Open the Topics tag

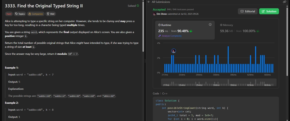pyautogui.click(x=20, y=14)
